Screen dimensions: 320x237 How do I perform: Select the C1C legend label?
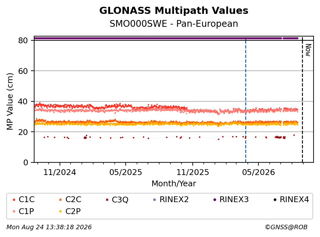pos(26,199)
